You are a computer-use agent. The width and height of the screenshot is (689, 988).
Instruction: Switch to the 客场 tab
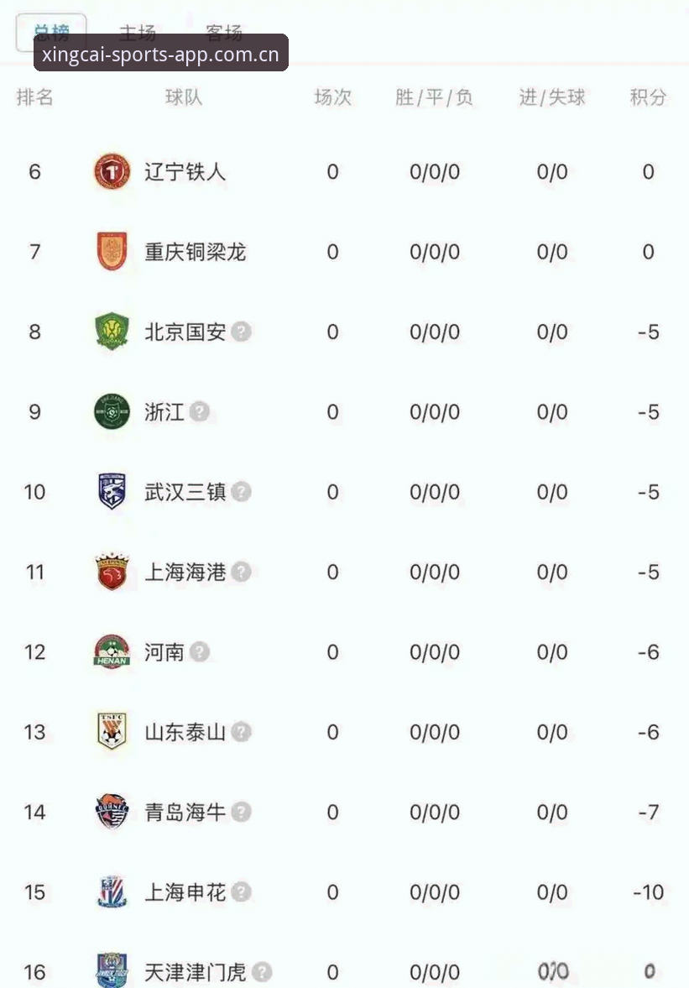(224, 32)
